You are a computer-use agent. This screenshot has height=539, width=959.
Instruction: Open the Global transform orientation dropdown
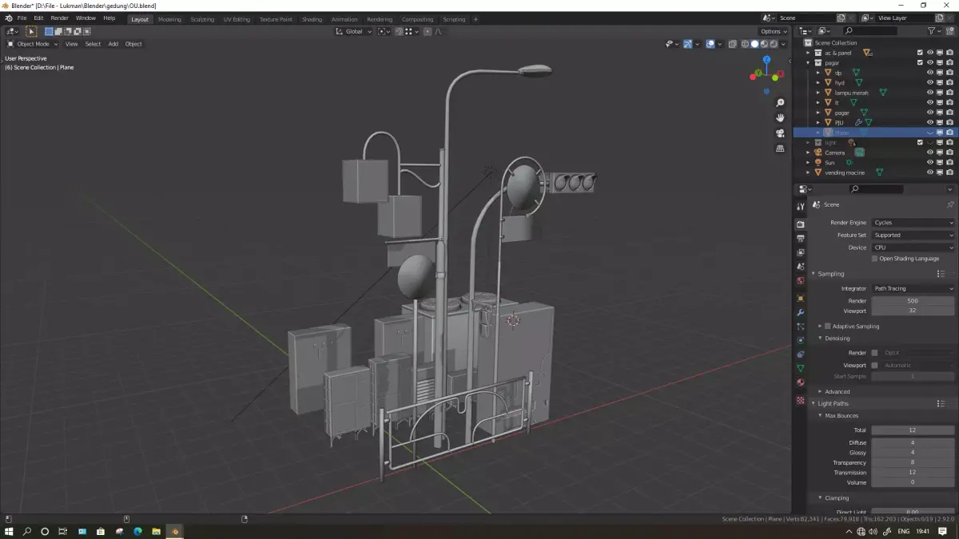[x=354, y=31]
